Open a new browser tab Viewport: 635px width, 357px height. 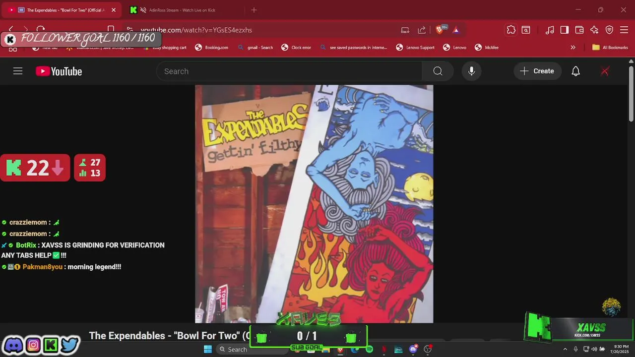pyautogui.click(x=254, y=10)
